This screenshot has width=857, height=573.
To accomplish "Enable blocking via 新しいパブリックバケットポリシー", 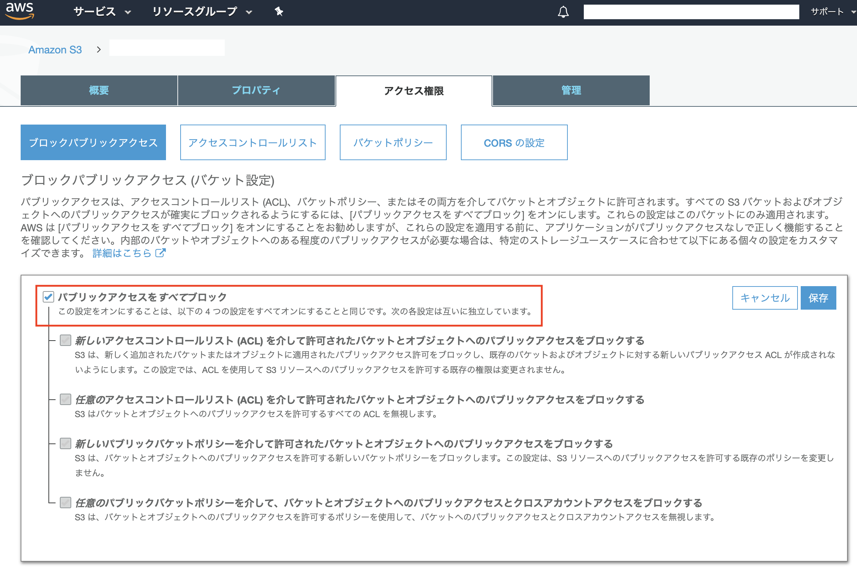I will tap(65, 444).
